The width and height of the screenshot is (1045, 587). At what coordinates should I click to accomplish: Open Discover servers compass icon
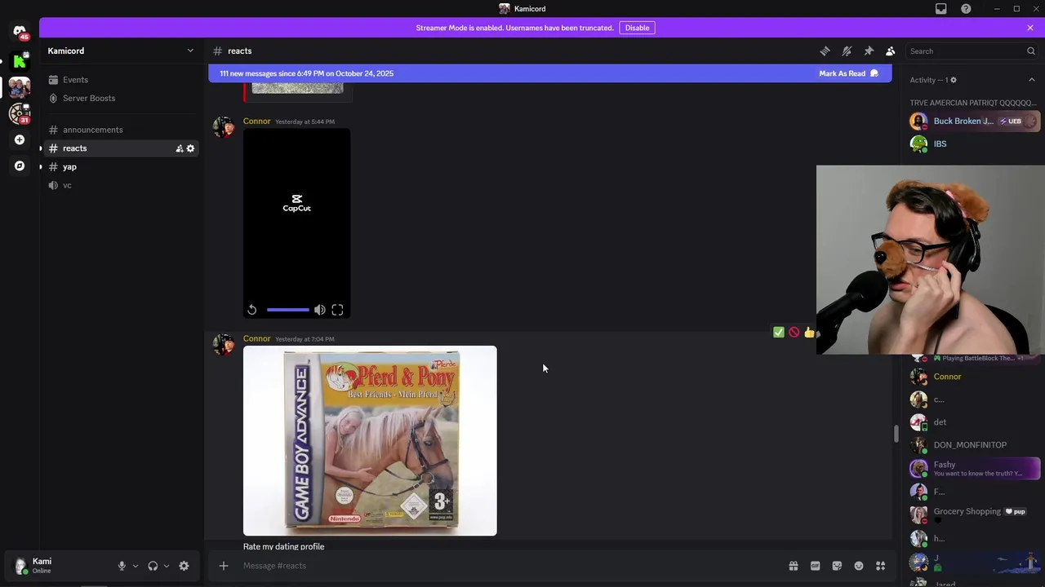pyautogui.click(x=20, y=166)
